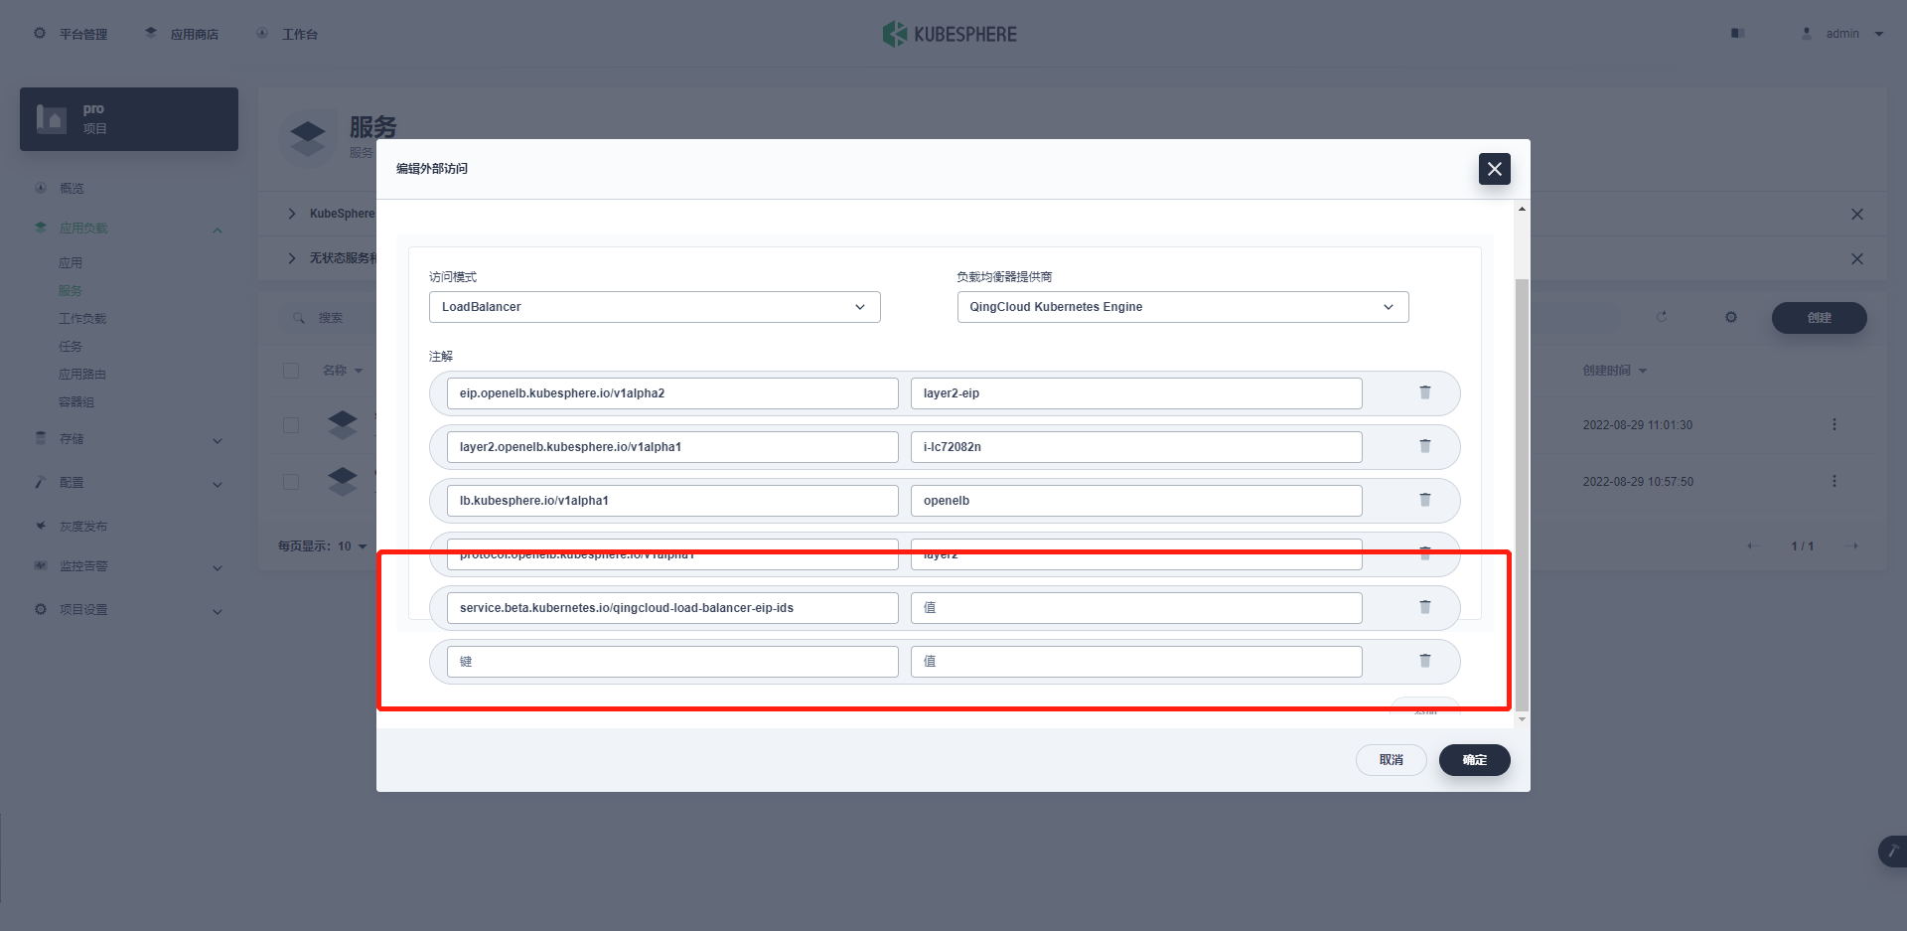Open the 平台管理 menu
The width and height of the screenshot is (1907, 931).
pyautogui.click(x=71, y=33)
